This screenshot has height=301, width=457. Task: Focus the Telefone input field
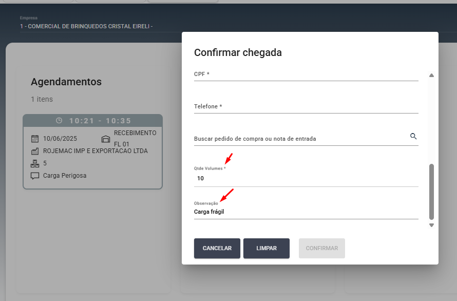click(x=306, y=106)
